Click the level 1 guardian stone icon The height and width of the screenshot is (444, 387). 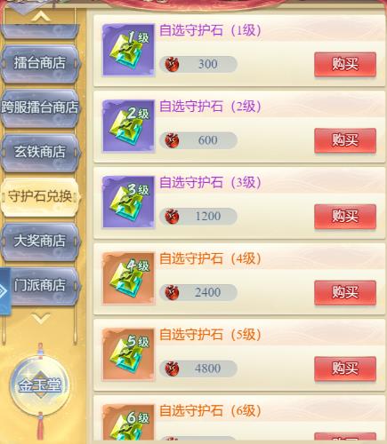pos(128,50)
